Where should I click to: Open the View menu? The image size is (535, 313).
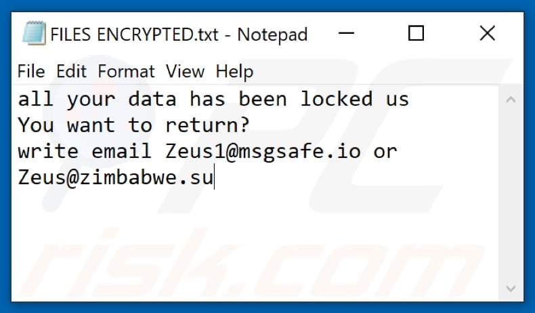click(x=185, y=70)
